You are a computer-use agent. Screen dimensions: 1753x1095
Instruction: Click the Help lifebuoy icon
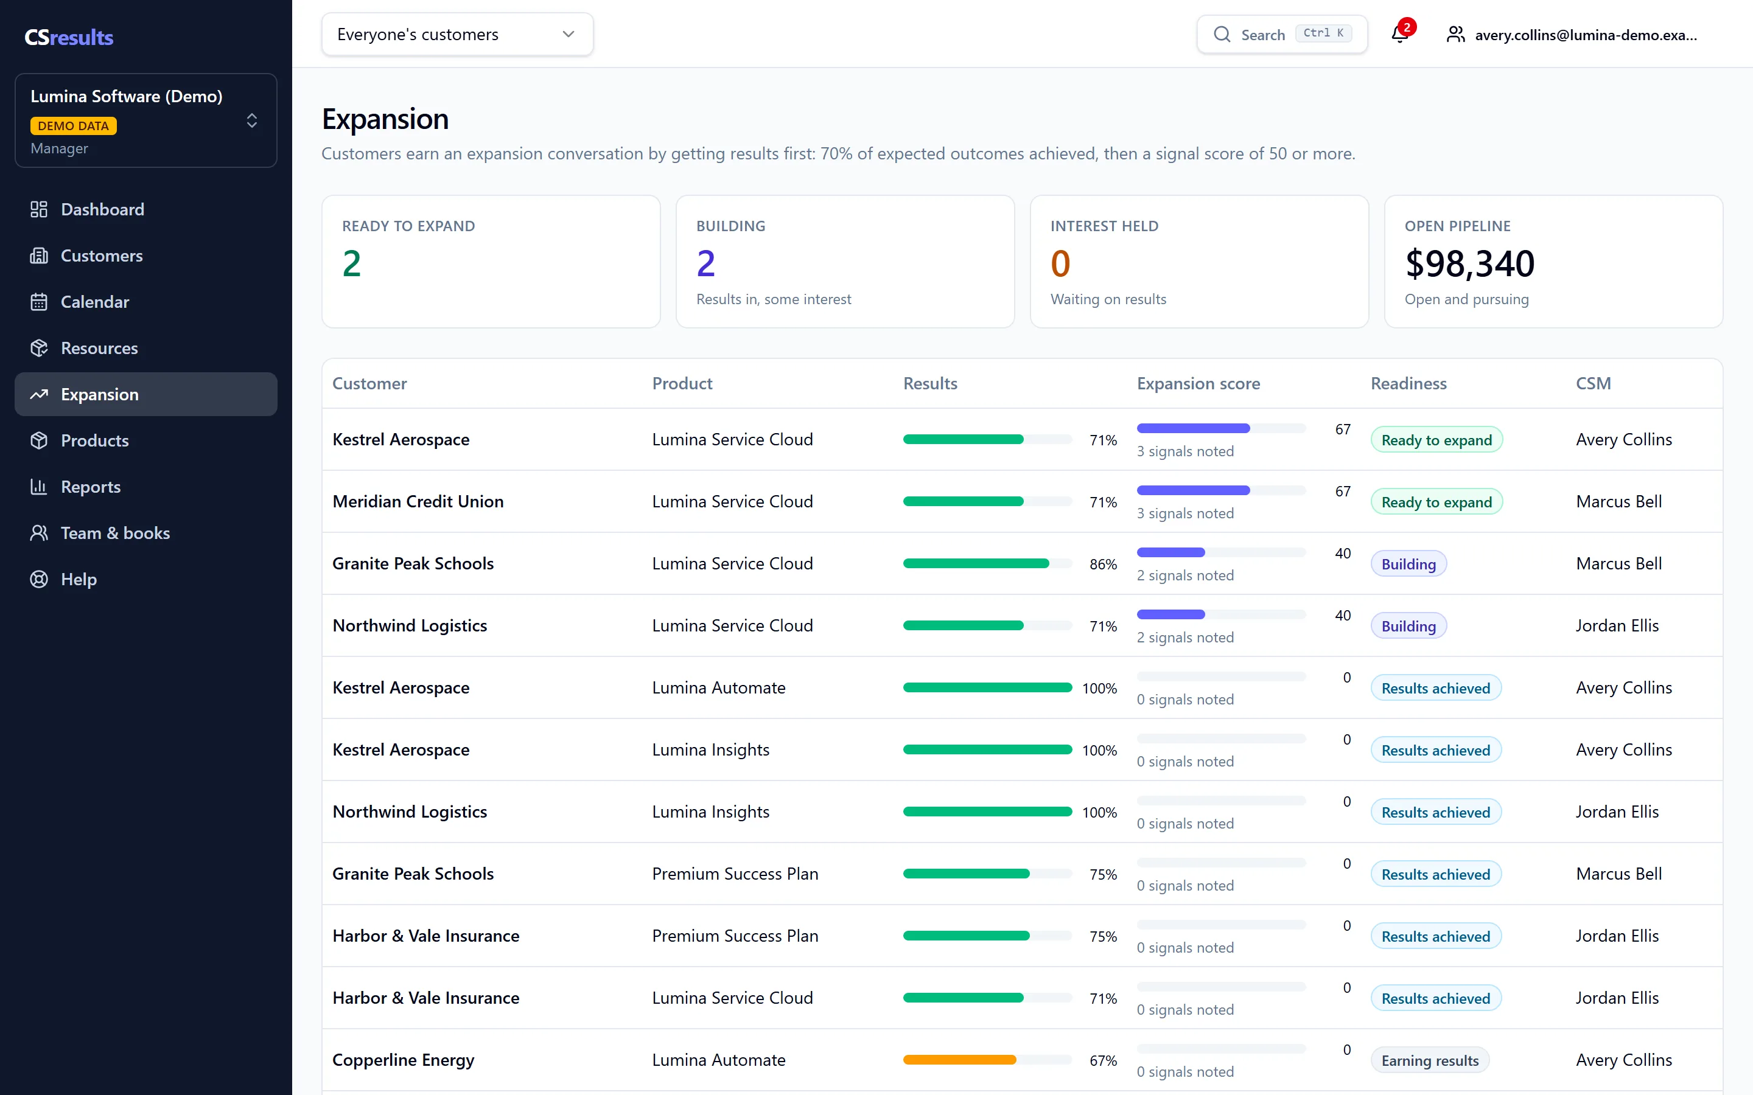(38, 579)
